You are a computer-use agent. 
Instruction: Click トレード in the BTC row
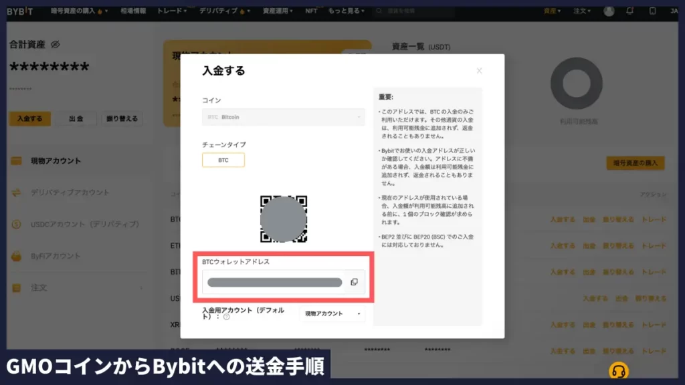[654, 219]
